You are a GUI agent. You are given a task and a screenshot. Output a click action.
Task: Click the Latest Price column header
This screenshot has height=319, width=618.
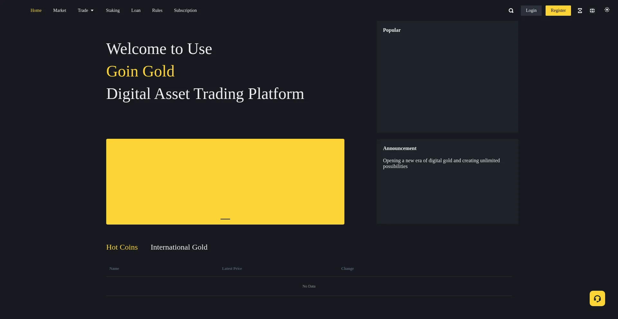(232, 269)
